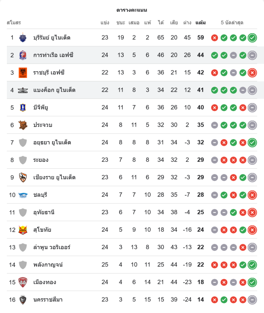Sort table by แต้ม column header

click(x=201, y=23)
